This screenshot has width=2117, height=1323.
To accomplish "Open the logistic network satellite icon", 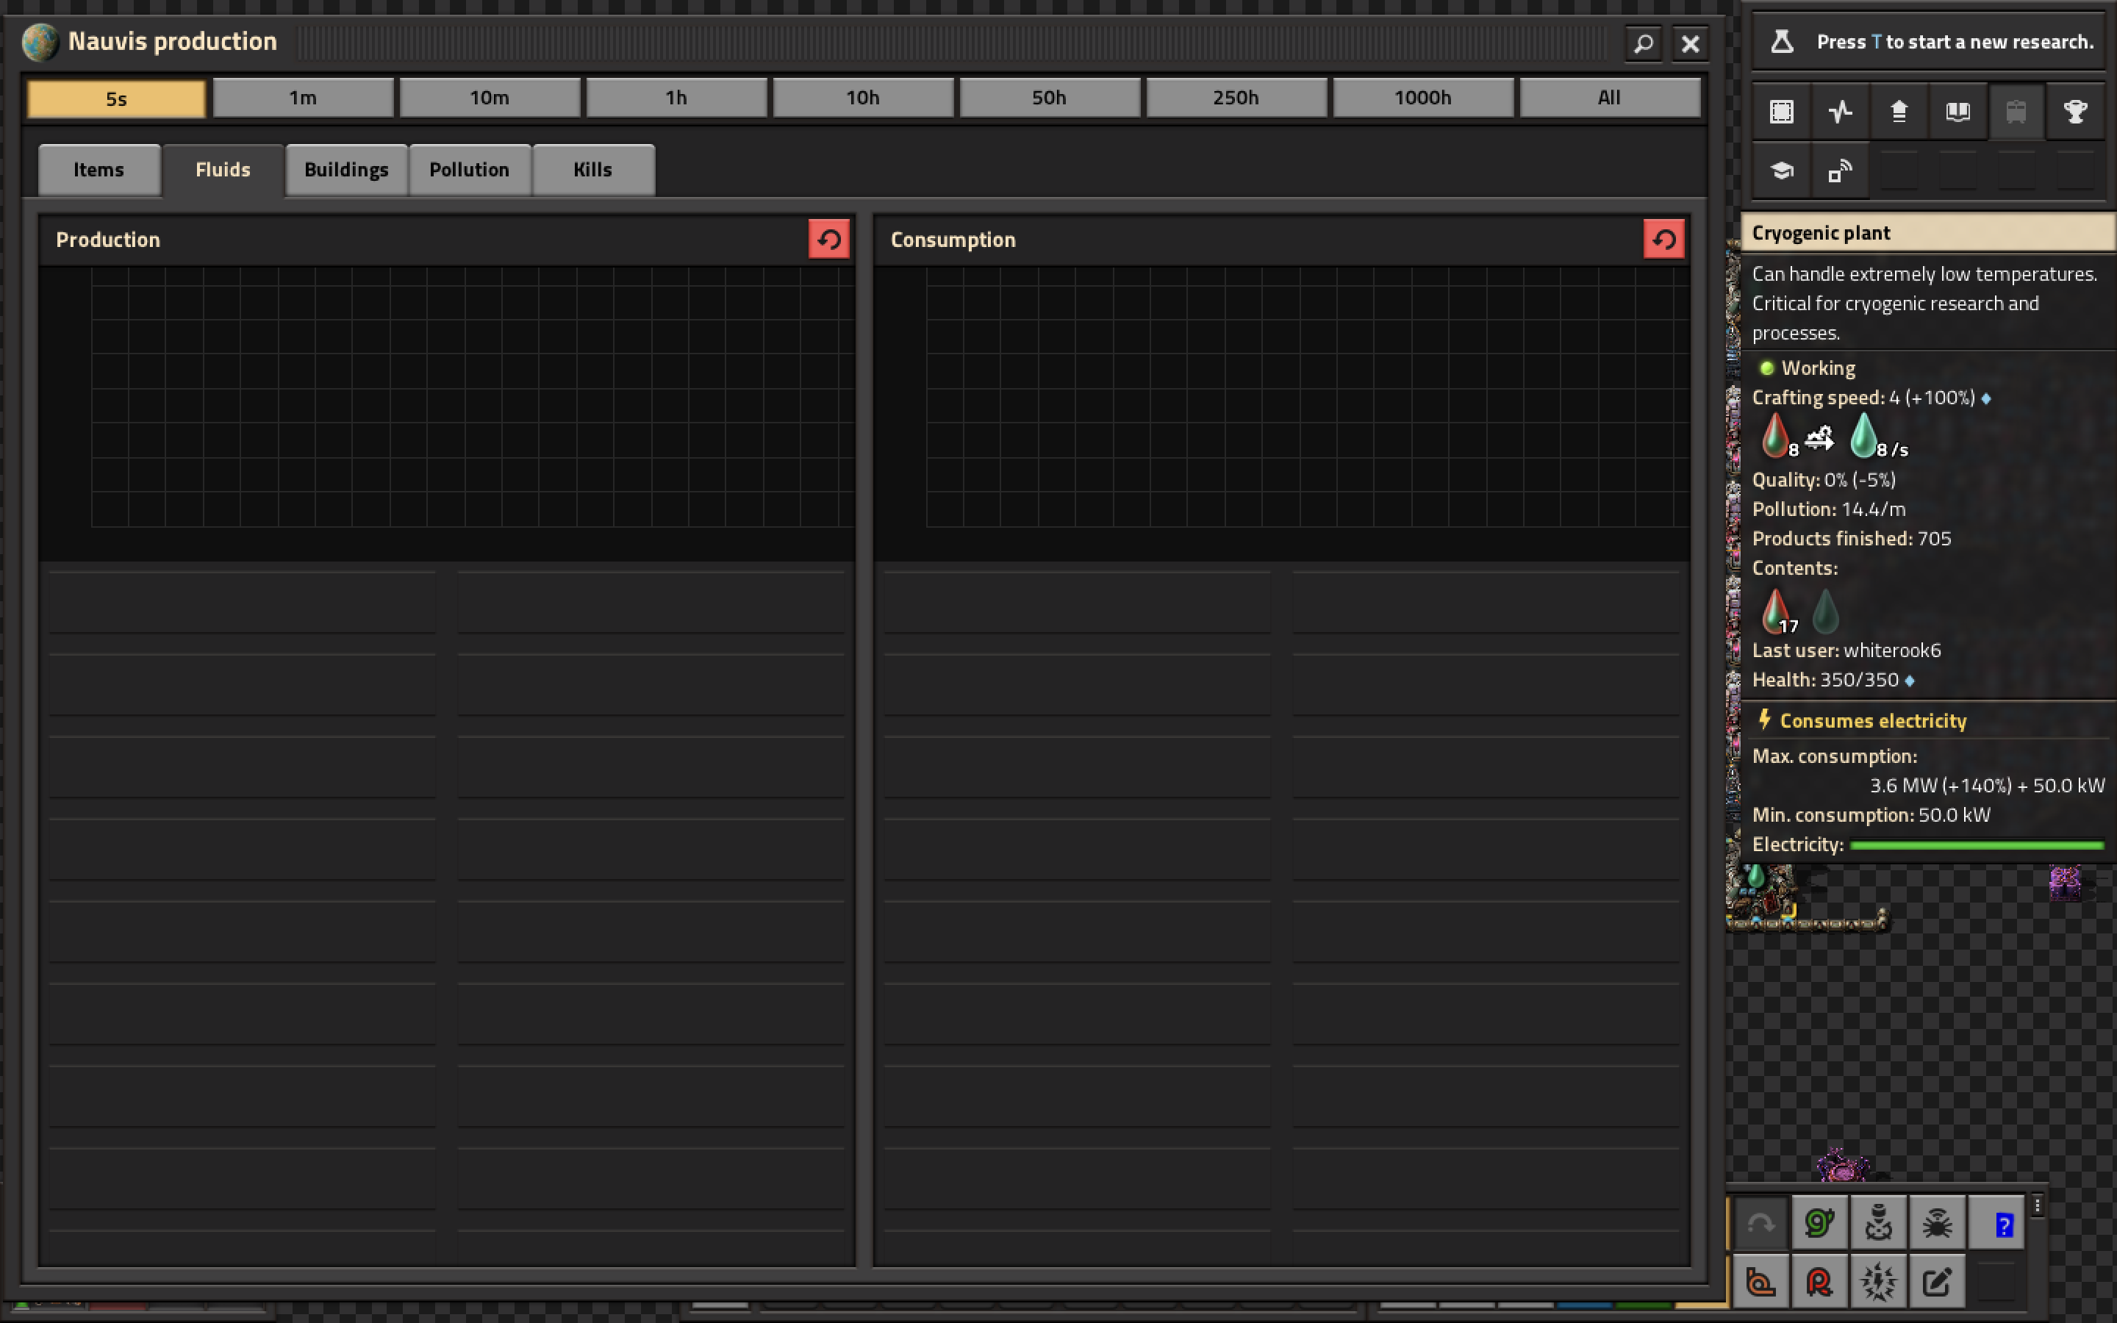I will tap(1840, 171).
